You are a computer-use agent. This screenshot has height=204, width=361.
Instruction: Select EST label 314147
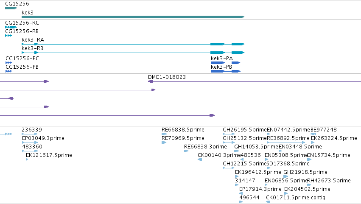[x=245, y=181]
